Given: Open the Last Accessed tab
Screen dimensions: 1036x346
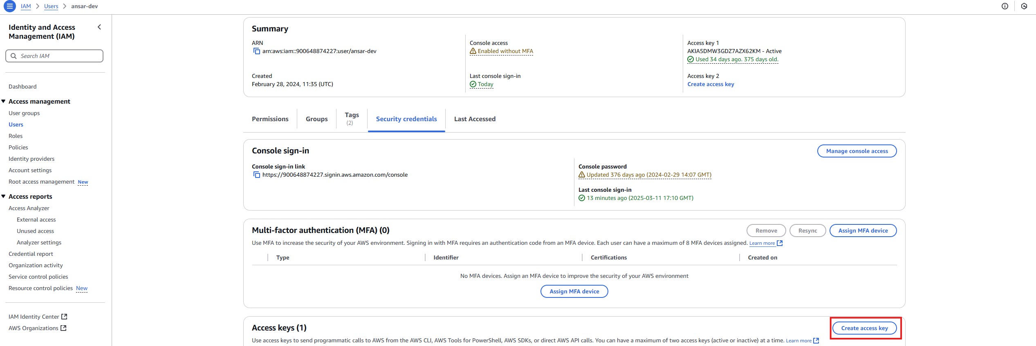Looking at the screenshot, I should click(475, 119).
